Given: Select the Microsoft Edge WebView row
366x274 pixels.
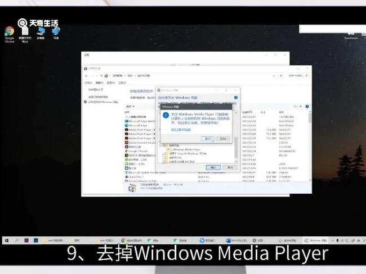Looking at the screenshot, I should 217,121.
